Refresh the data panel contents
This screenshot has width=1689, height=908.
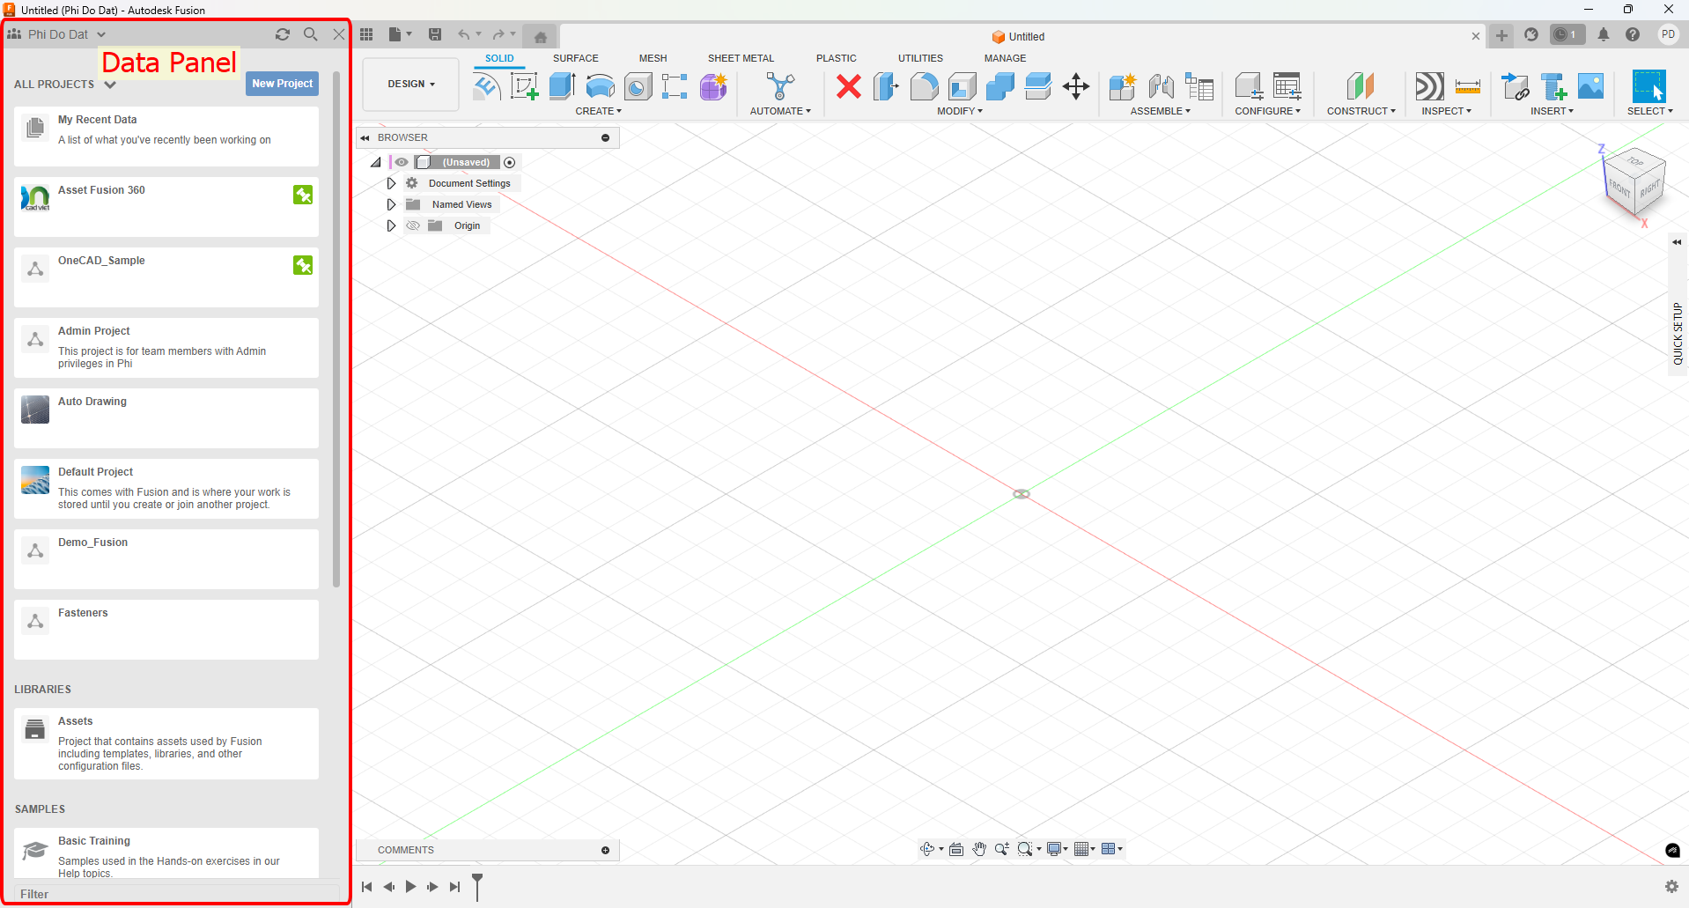(283, 34)
